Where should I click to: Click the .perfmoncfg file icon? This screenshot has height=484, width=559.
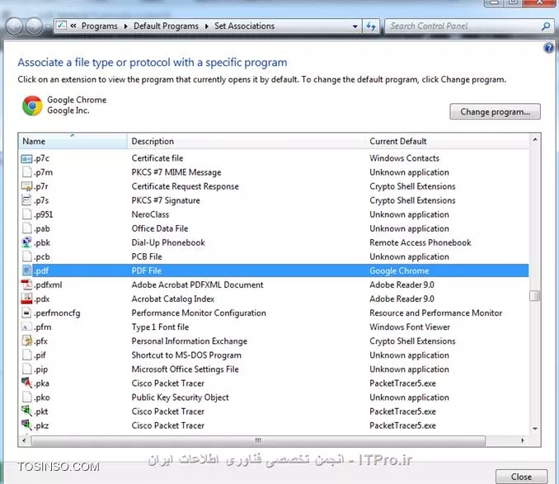26,313
